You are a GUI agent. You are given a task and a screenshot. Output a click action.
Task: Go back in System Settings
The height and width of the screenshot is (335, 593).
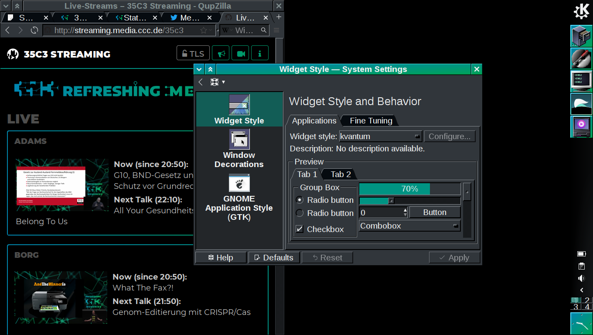[x=201, y=82]
